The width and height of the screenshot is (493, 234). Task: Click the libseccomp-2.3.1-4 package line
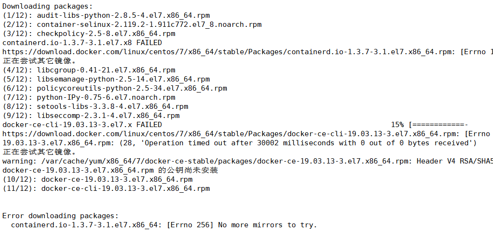click(x=91, y=116)
